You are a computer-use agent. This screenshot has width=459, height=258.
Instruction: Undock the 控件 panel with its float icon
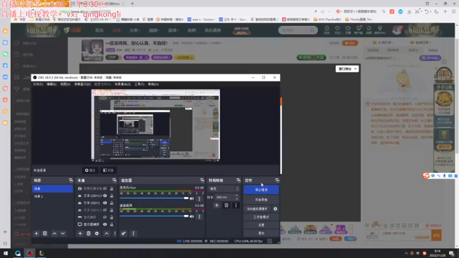point(277,180)
